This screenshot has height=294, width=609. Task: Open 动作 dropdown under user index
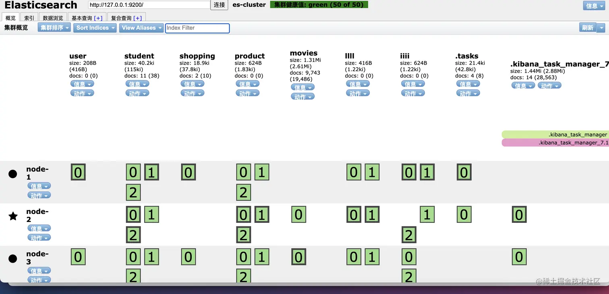click(82, 93)
